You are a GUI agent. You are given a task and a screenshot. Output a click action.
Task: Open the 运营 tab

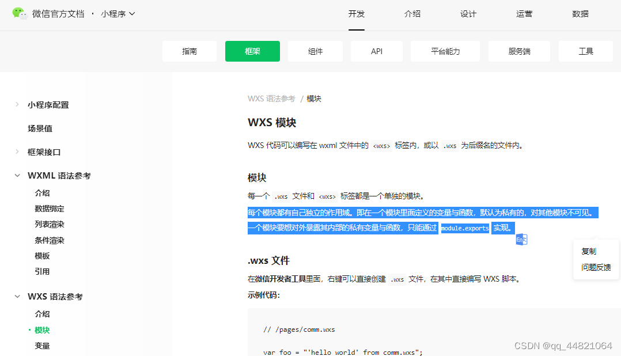pyautogui.click(x=524, y=14)
